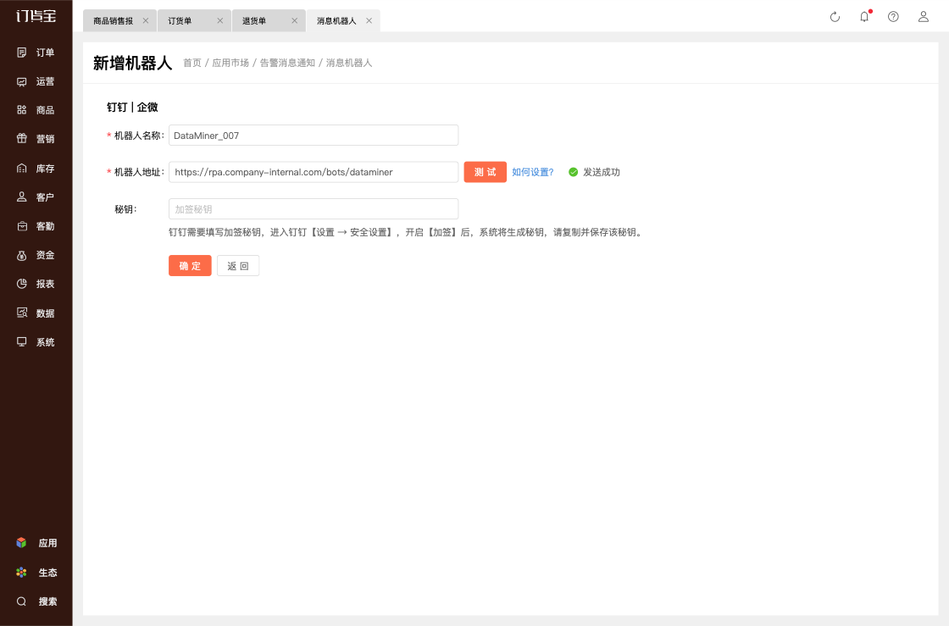Open the user profile icon
Image resolution: width=949 pixels, height=626 pixels.
[924, 17]
